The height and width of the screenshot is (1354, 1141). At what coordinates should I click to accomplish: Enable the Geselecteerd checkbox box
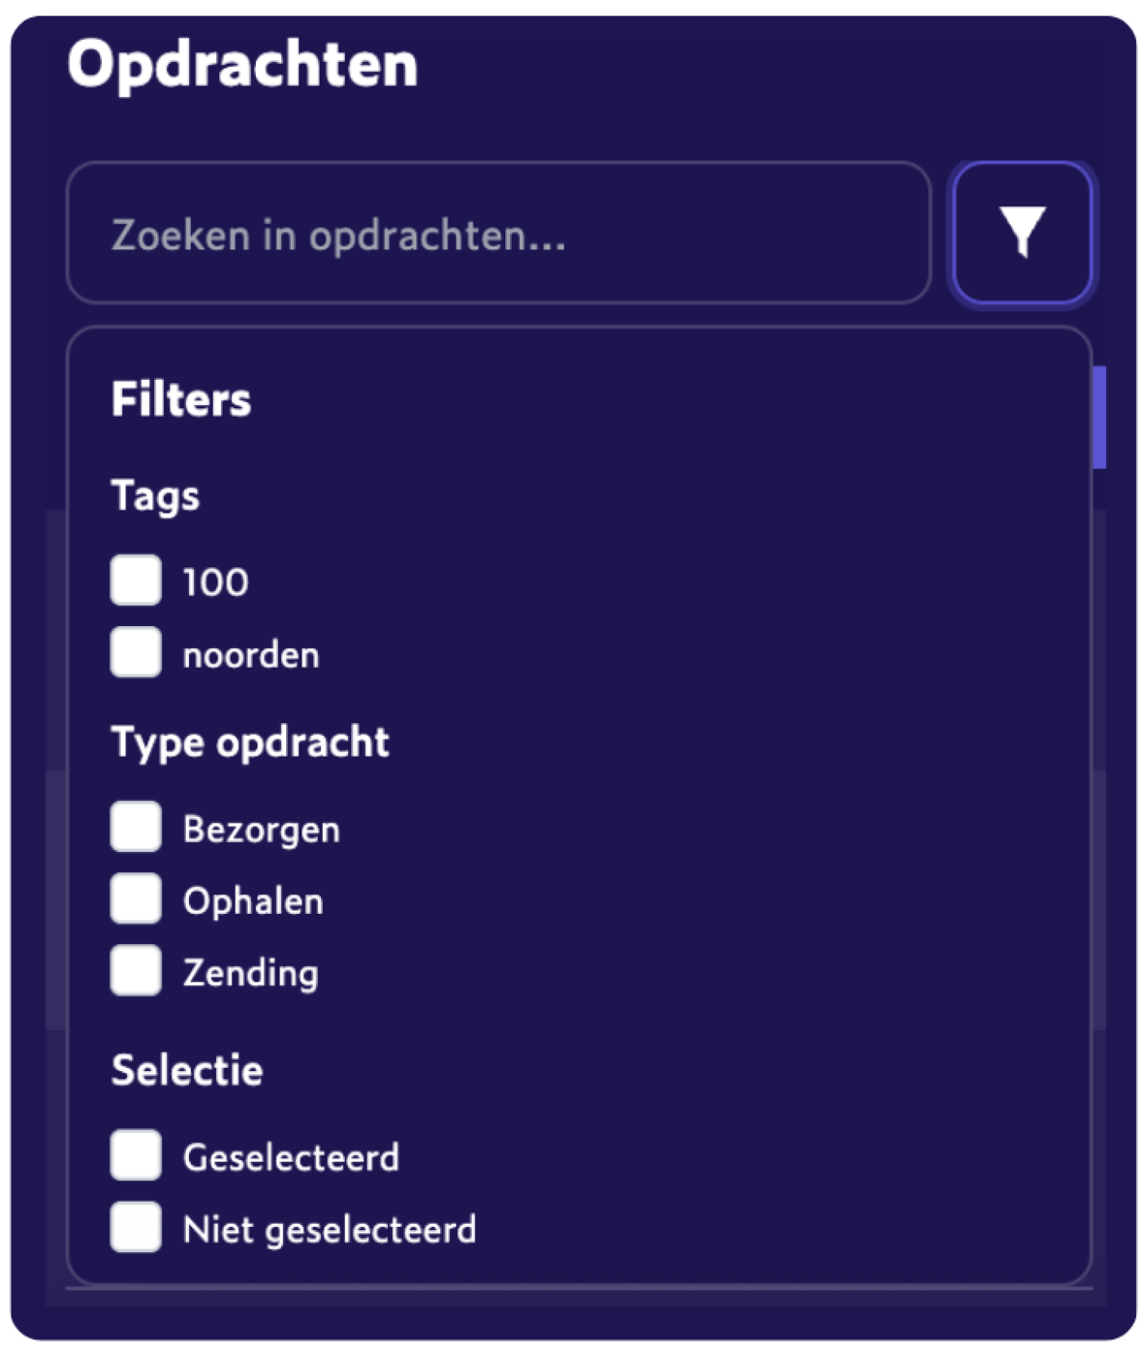click(136, 1155)
